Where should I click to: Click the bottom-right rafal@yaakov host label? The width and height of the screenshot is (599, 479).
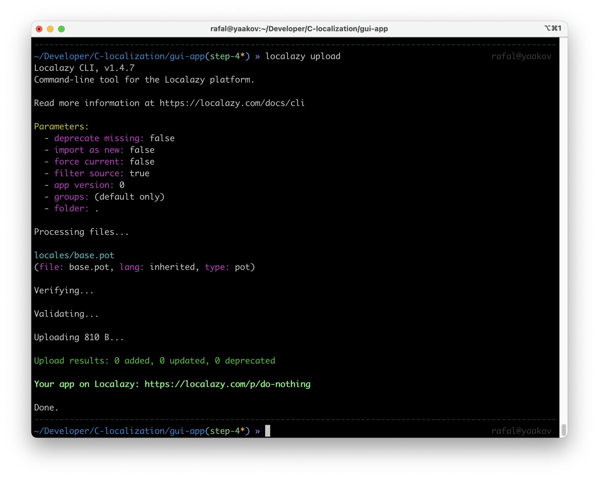[521, 431]
